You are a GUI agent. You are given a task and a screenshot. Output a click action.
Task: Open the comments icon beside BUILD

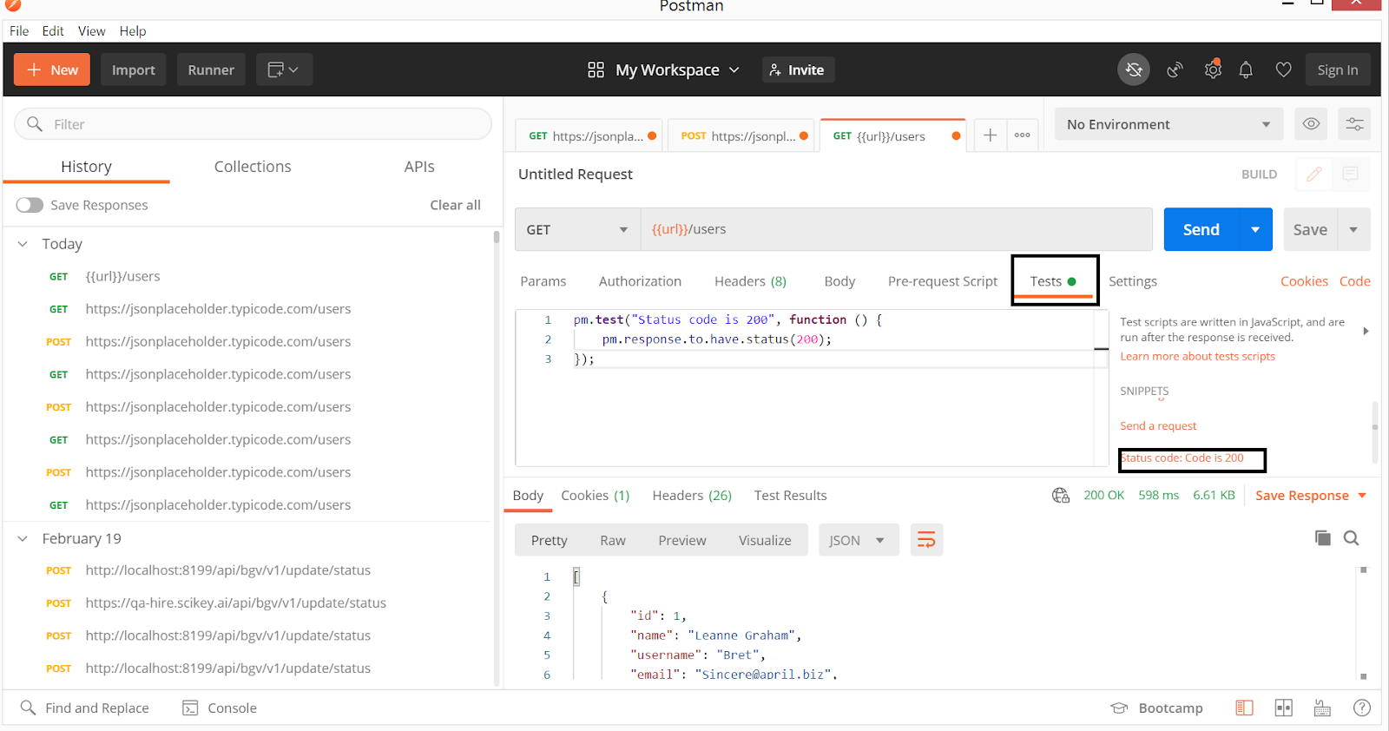1350,174
